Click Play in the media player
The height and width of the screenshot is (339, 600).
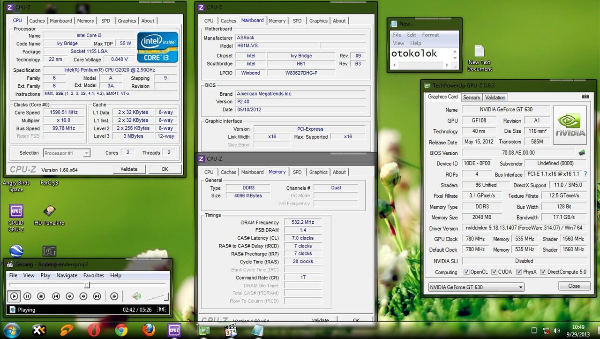(14, 296)
